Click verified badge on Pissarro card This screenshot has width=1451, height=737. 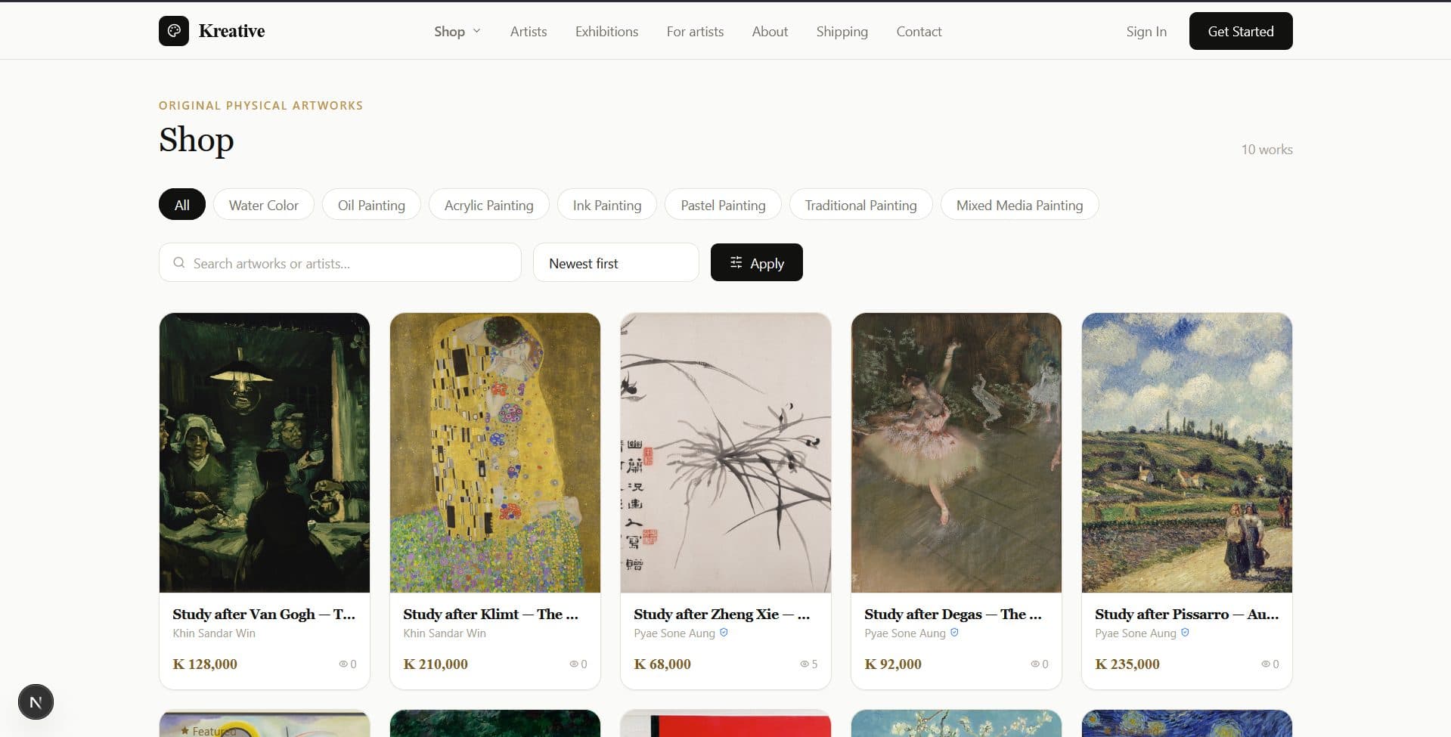(1185, 633)
